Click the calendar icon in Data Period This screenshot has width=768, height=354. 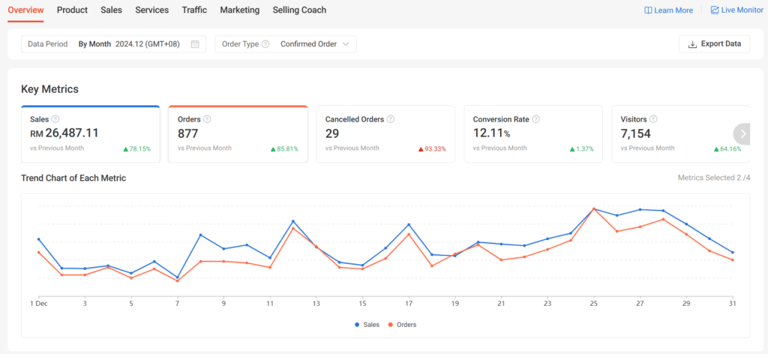click(195, 44)
